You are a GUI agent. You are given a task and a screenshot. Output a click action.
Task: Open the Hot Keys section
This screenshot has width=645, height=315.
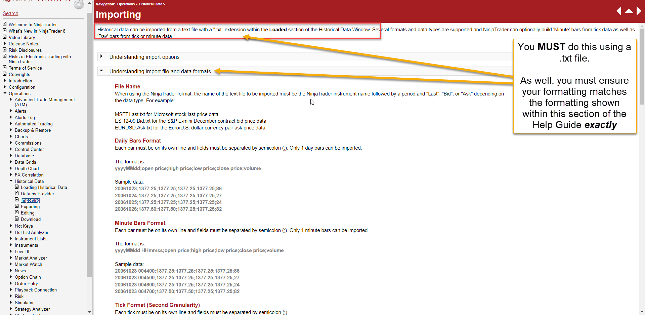24,226
